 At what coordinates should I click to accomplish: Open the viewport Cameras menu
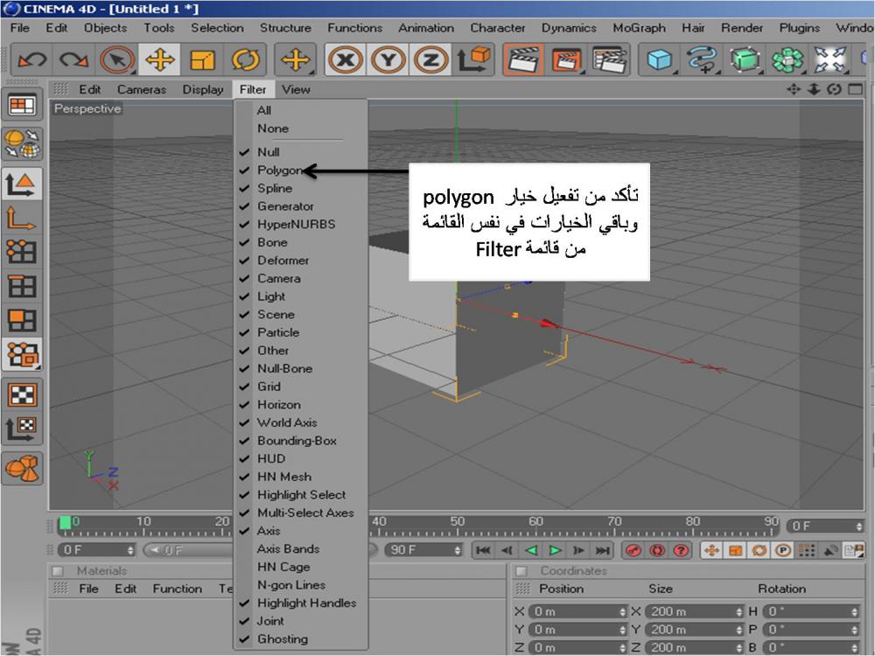click(x=142, y=89)
